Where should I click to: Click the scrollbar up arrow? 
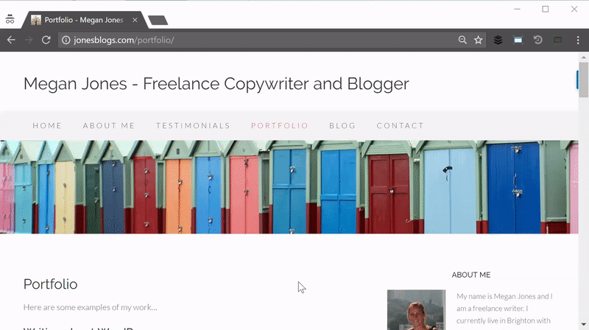pos(583,57)
